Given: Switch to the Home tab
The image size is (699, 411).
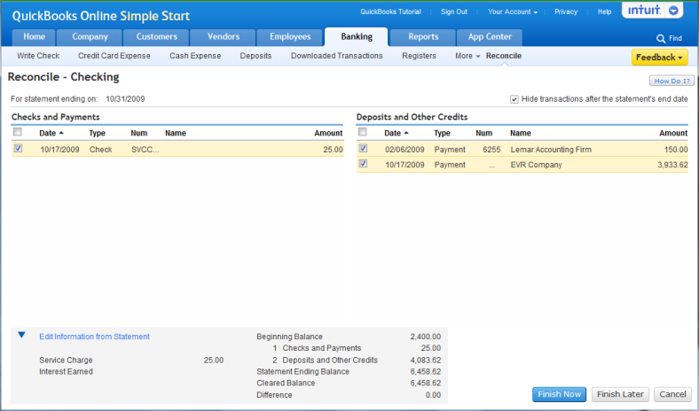Looking at the screenshot, I should coord(34,37).
